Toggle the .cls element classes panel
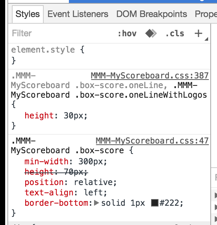 [x=175, y=34]
